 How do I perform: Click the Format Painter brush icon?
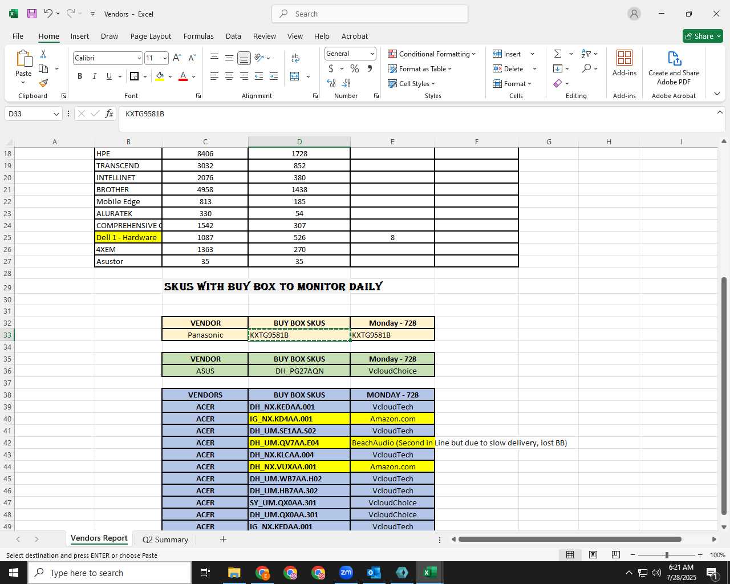(43, 83)
